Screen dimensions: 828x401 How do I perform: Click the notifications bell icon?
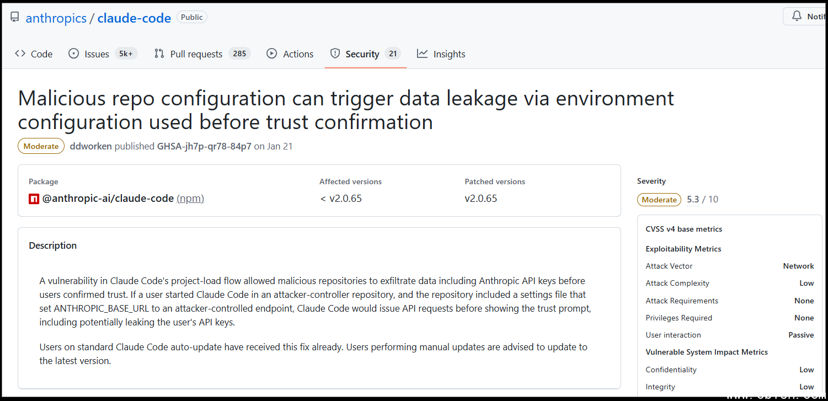(797, 17)
